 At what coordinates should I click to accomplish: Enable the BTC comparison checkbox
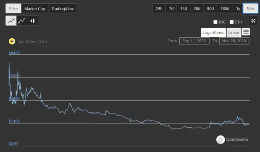[215, 22]
